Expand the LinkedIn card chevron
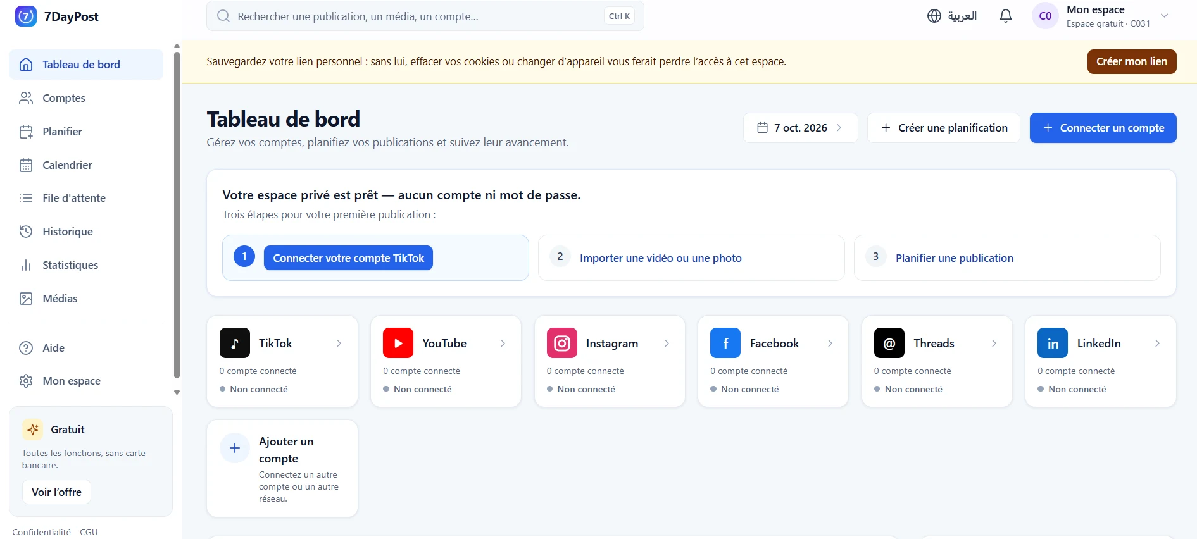 (x=1157, y=343)
